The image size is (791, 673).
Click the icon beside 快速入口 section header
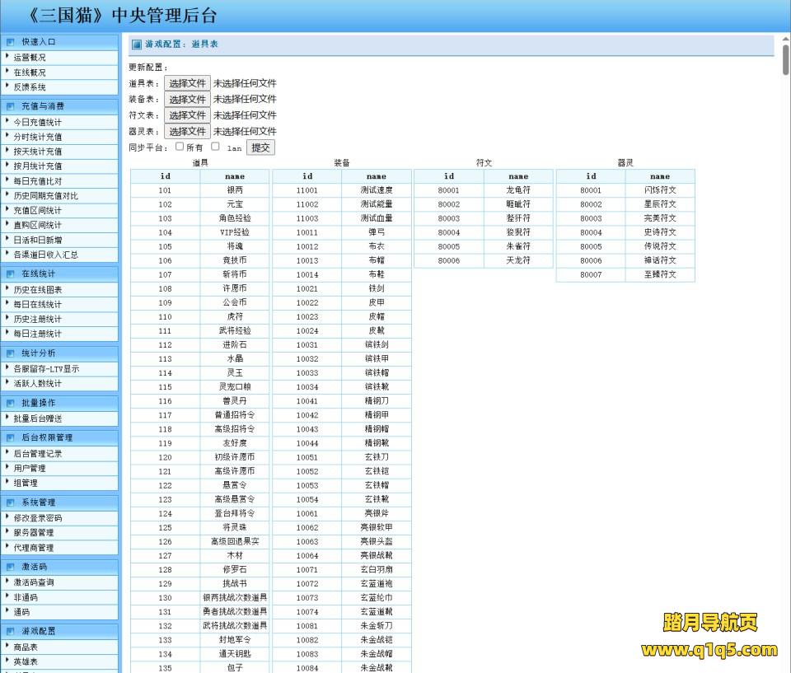[11, 41]
